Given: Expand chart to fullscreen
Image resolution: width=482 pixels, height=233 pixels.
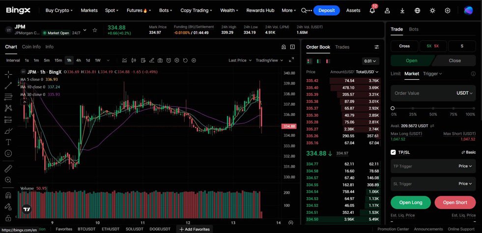Looking at the screenshot, I should [291, 60].
